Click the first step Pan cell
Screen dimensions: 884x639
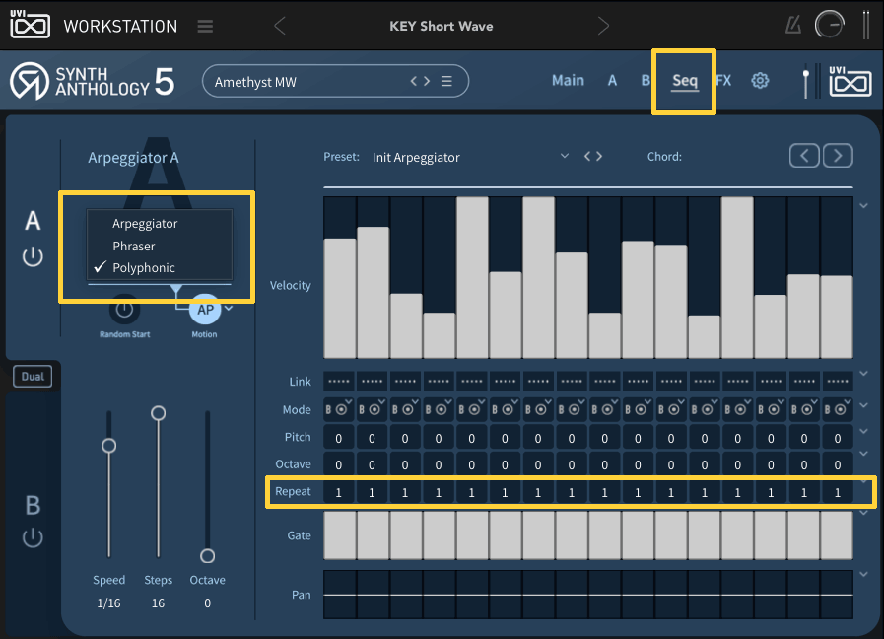click(x=339, y=595)
